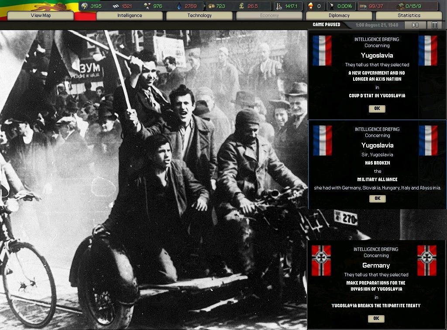Viewport: 447px width, 330px height.
Task: Click the rare materials resource icon
Action: coord(147,6)
